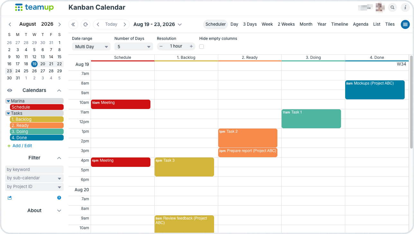414x234 pixels.
Task: Click the by keyword filter field
Action: pos(34,169)
